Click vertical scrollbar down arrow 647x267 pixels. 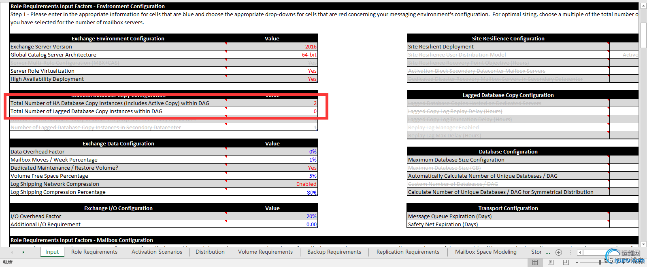[643, 244]
